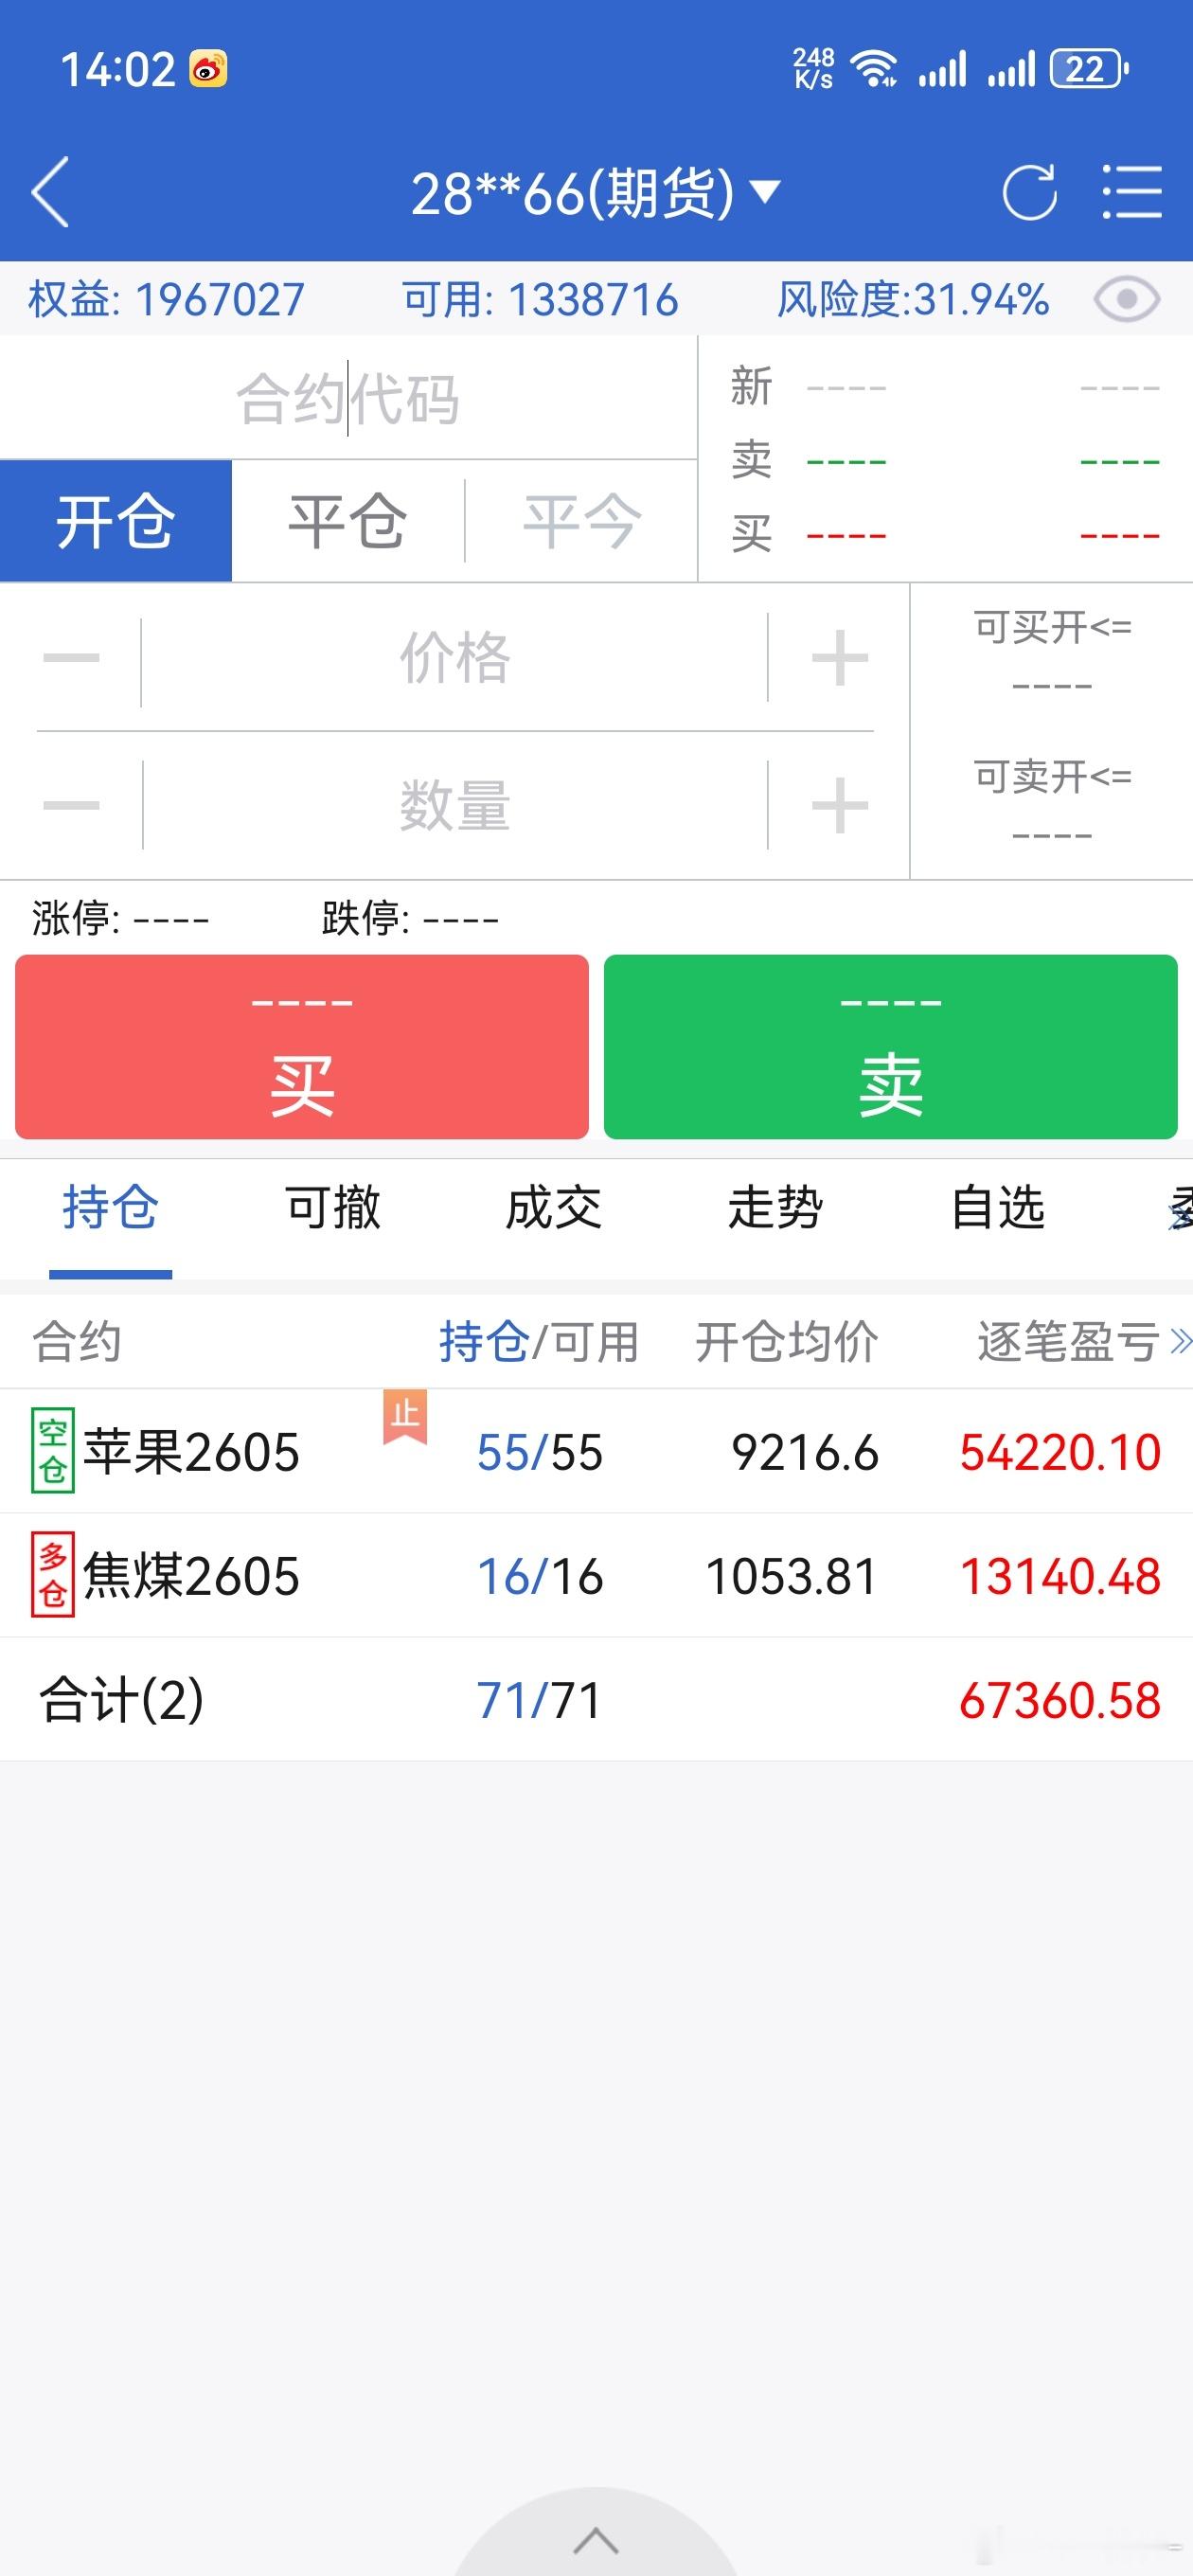Select the 苹果2605 position row
Screen dimensions: 1193x2576
(x=596, y=1451)
